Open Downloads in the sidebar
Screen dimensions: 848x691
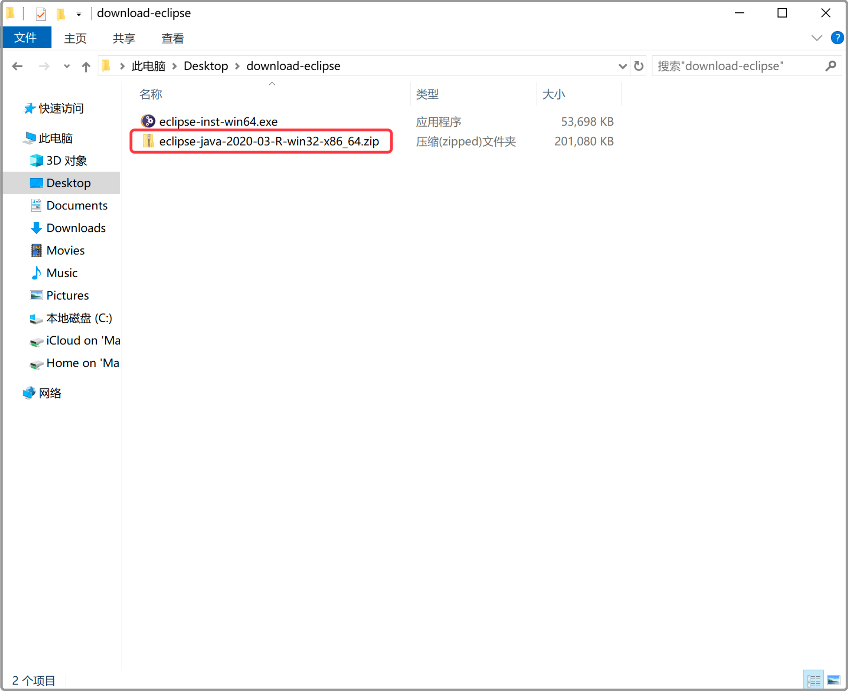point(76,228)
